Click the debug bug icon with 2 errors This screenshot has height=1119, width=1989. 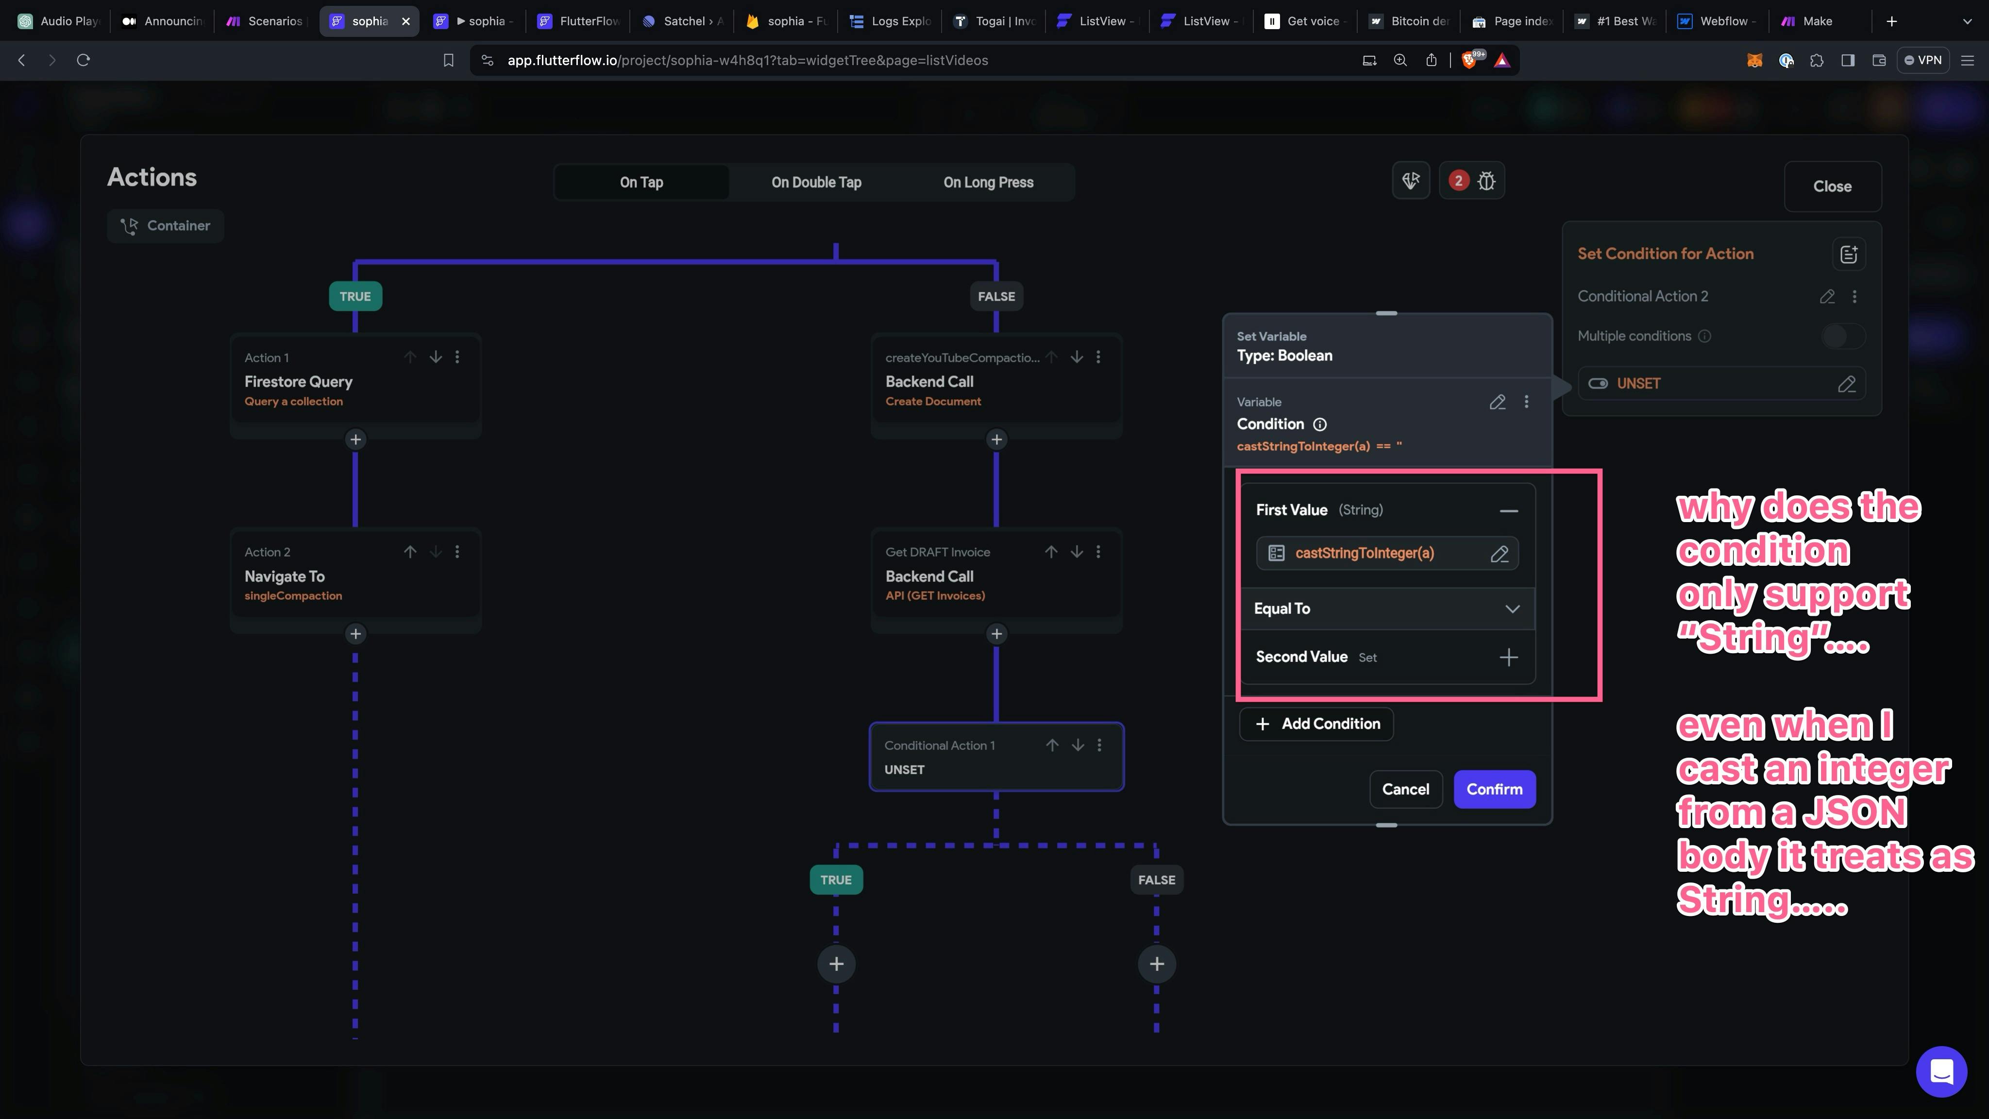coord(1472,181)
